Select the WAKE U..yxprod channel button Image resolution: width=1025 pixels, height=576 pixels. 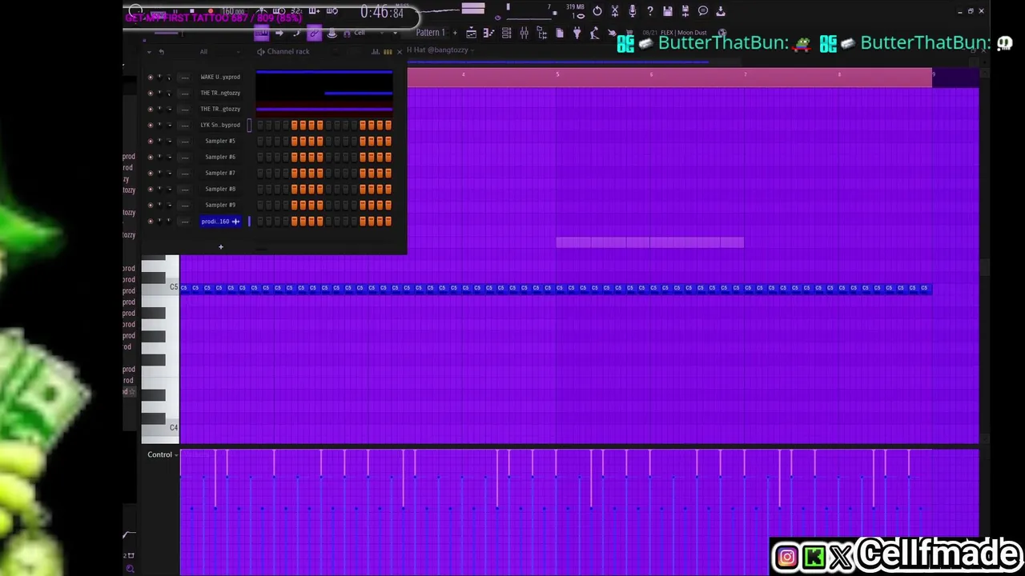coord(220,77)
